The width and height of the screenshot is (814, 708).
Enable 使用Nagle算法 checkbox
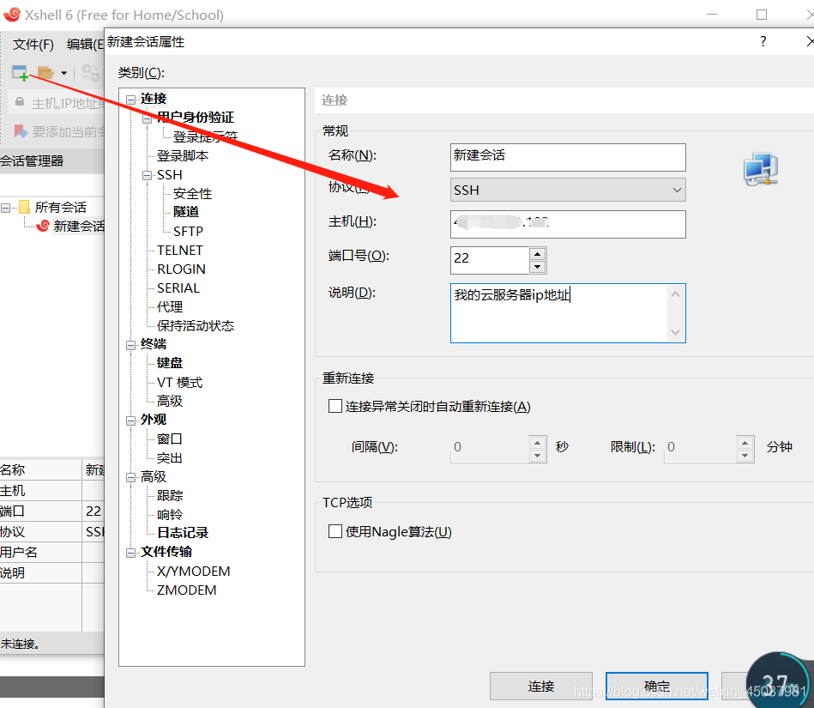[335, 531]
